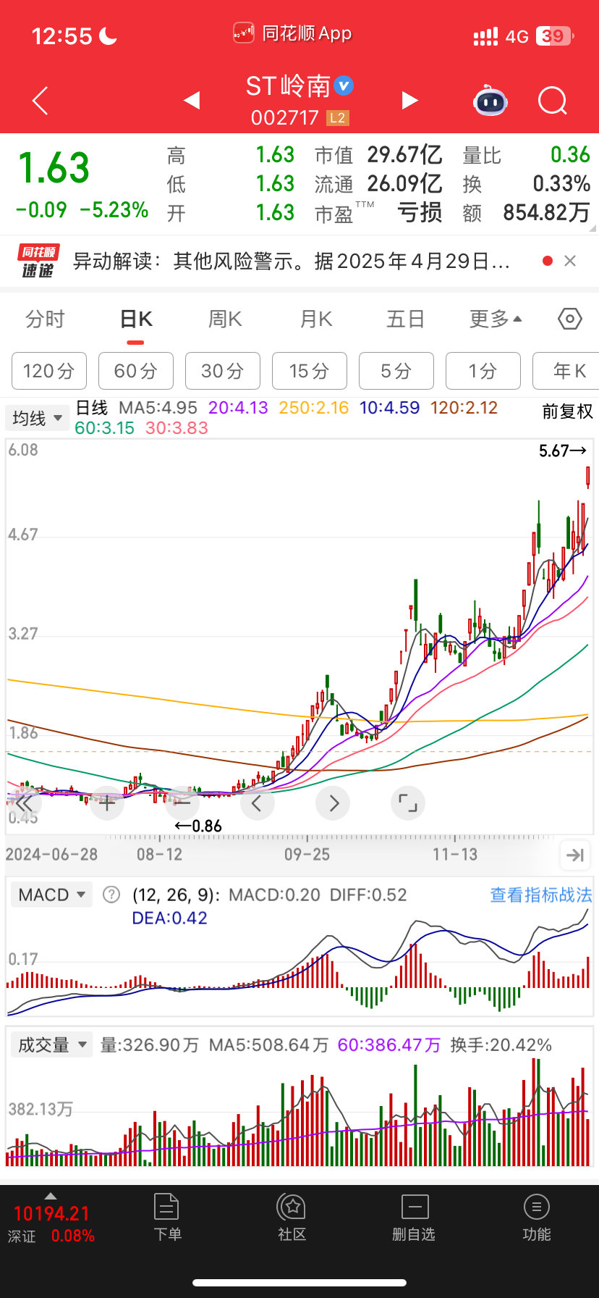
Task: Select 30分 period button
Action: coord(223,371)
